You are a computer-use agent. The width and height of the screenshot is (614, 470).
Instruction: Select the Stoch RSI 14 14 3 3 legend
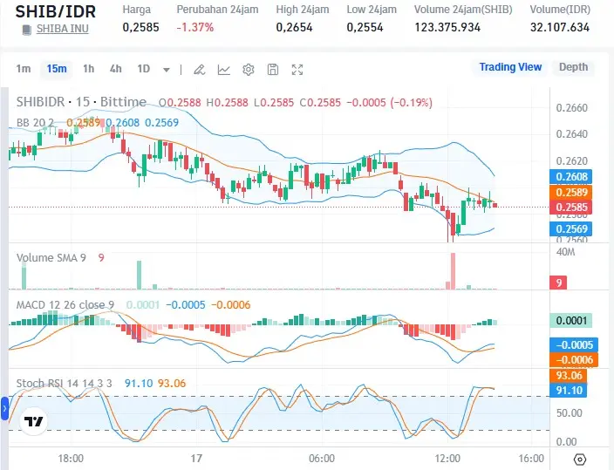pos(64,383)
